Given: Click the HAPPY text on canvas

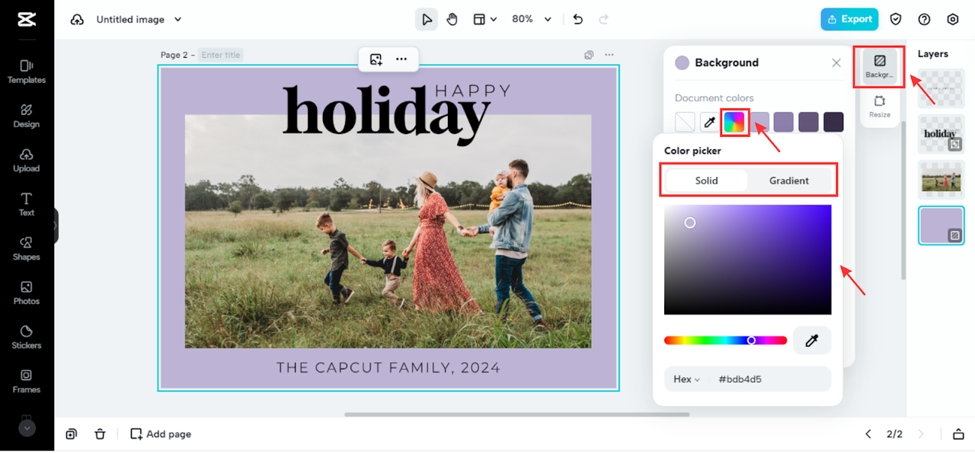Looking at the screenshot, I should (x=473, y=91).
